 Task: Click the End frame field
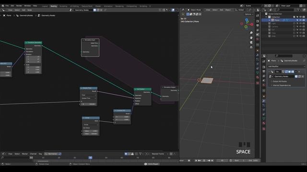(x=253, y=161)
